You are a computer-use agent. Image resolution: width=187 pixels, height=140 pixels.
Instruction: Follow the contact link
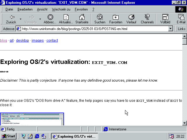click(52, 41)
